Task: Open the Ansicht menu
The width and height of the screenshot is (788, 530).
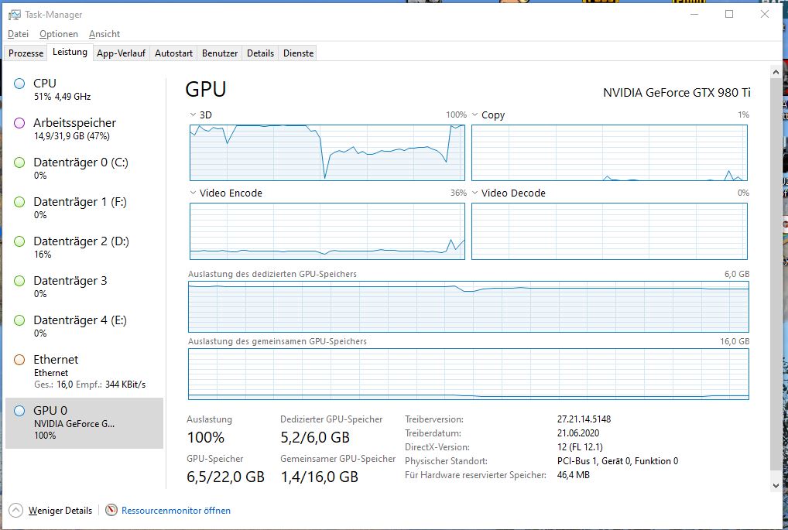Action: tap(104, 34)
